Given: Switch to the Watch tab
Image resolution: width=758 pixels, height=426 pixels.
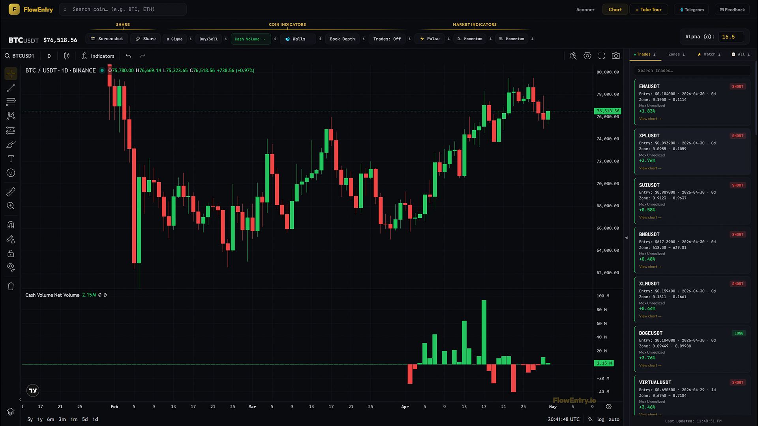Looking at the screenshot, I should pos(709,54).
